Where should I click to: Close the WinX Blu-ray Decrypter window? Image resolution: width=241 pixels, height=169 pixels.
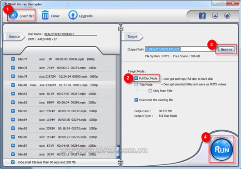pos(233,3)
